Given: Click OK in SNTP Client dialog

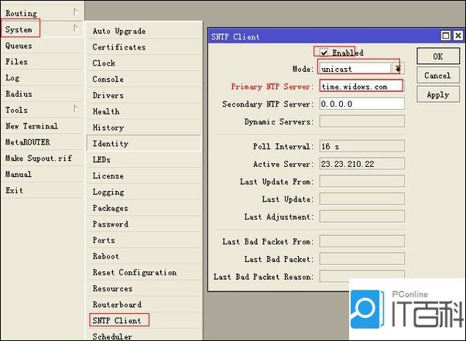Looking at the screenshot, I should pyautogui.click(x=438, y=56).
